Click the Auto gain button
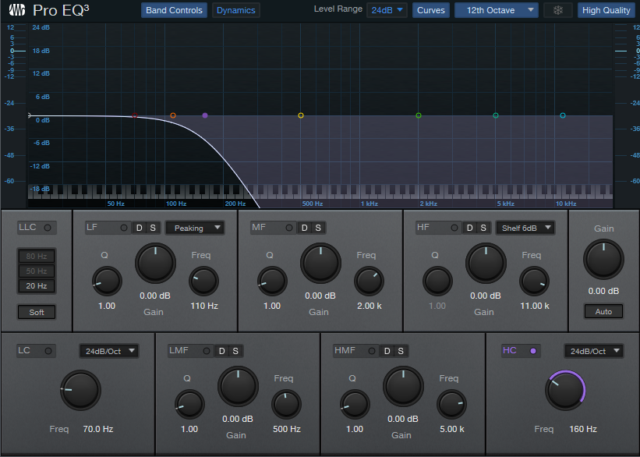The image size is (640, 457). [603, 312]
